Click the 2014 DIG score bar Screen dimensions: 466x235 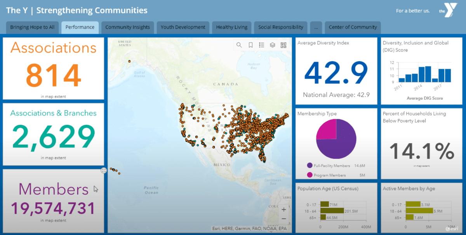[x=421, y=74]
